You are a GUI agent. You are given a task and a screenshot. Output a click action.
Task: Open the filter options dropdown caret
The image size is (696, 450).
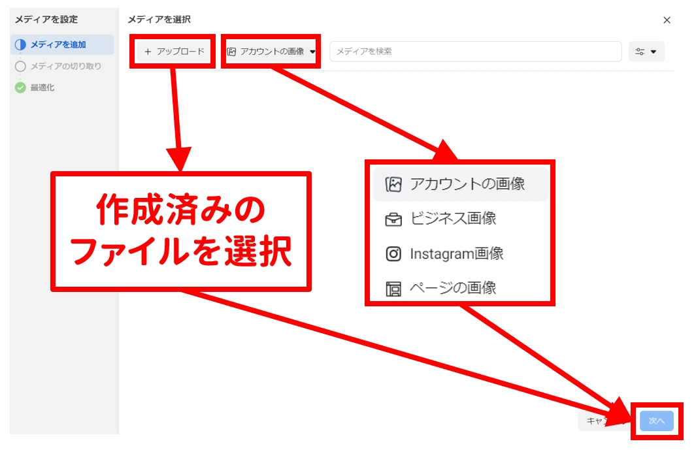coord(654,52)
